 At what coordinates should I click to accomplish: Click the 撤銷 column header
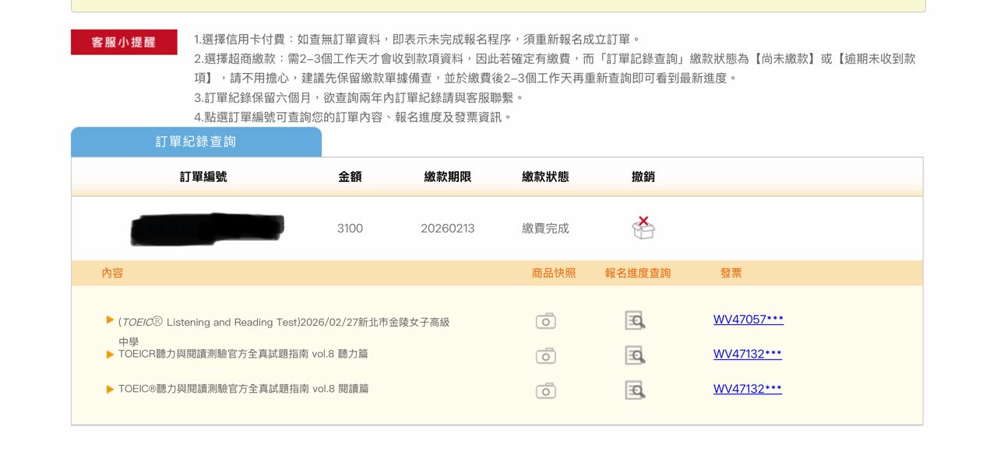click(643, 177)
